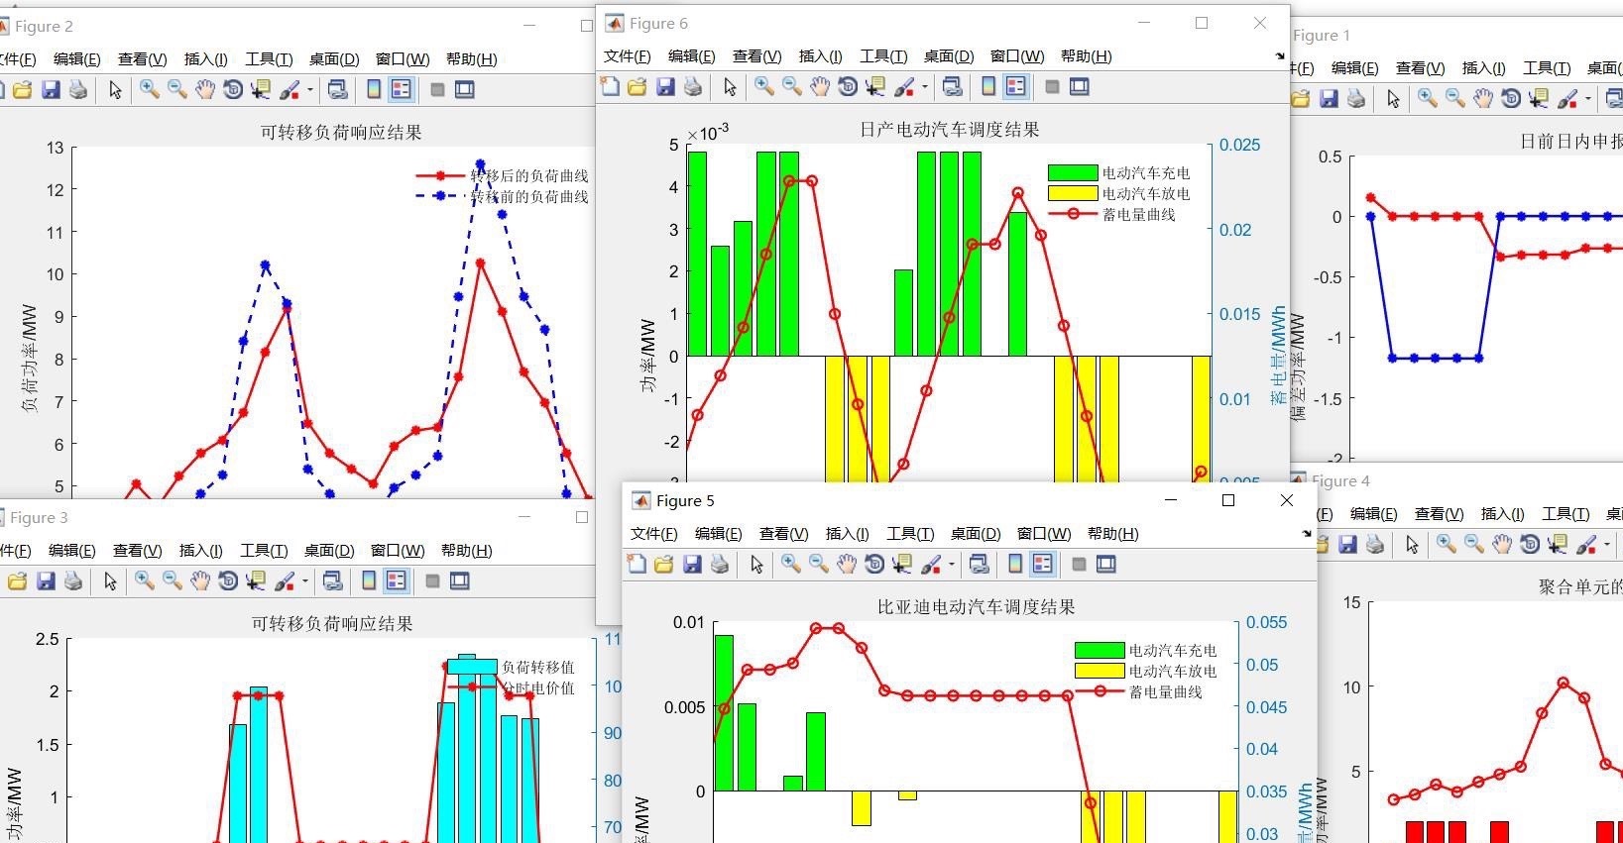The height and width of the screenshot is (843, 1623).
Task: Toggle Insert Legend in Figure 5 toolbar
Action: coord(1043,565)
